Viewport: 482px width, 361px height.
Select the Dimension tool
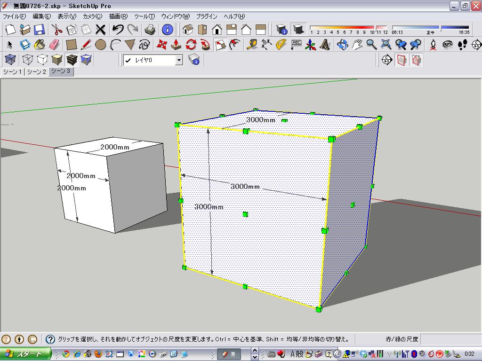click(266, 45)
